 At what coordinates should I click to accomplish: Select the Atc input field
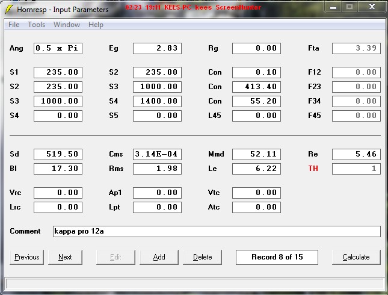pos(256,207)
